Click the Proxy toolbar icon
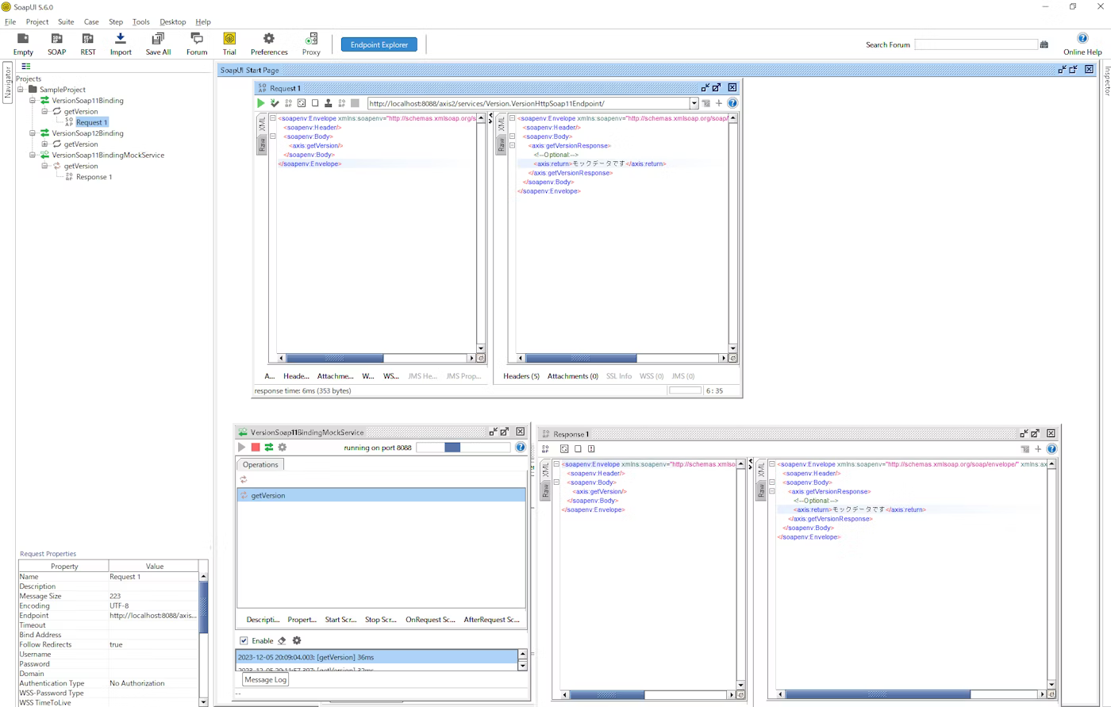This screenshot has height=707, width=1111. pos(311,44)
